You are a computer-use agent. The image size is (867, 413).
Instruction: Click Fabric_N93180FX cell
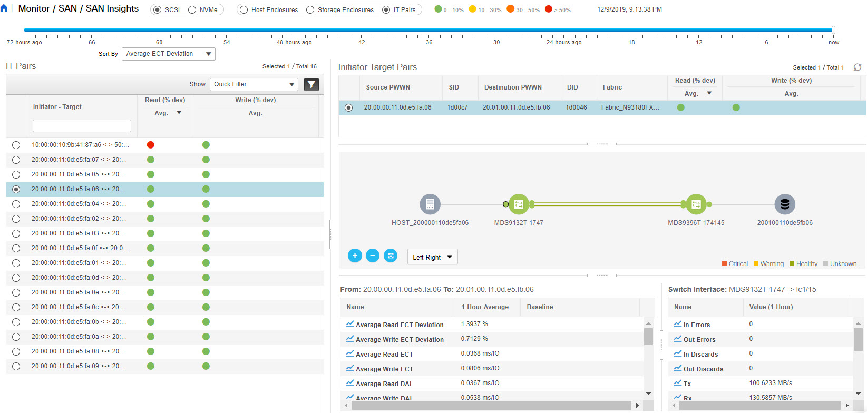click(630, 107)
